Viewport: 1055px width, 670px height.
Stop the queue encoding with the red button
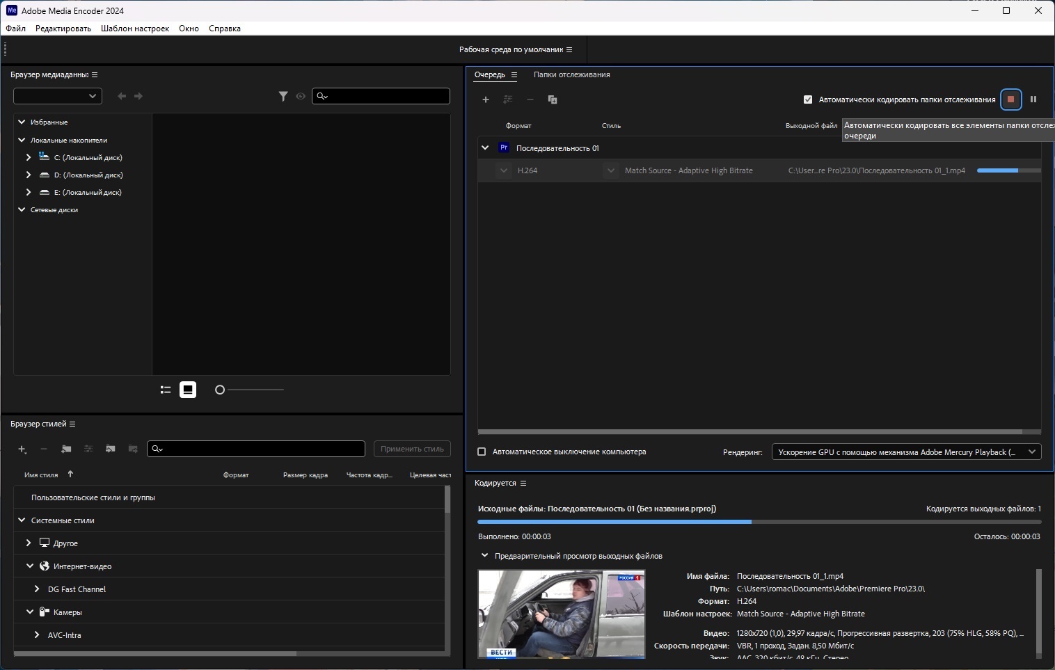coord(1010,99)
